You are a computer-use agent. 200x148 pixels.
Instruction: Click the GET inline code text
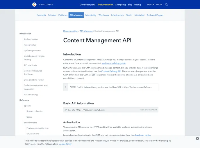pos(94,75)
